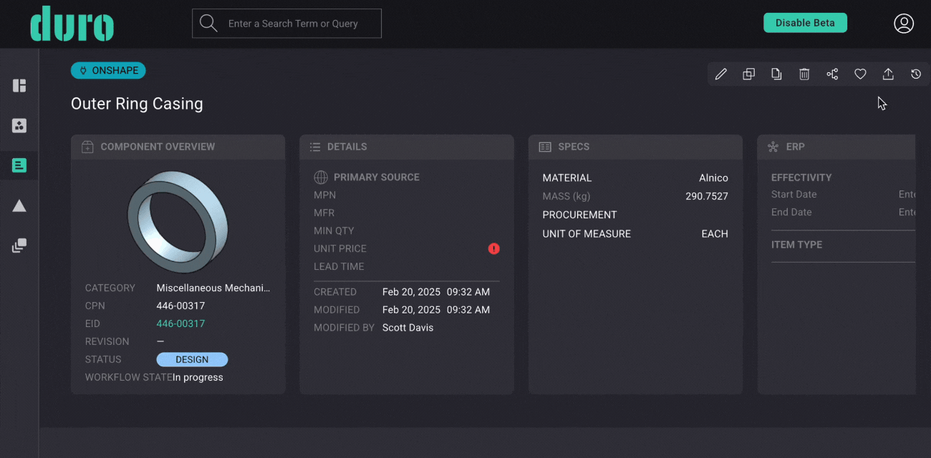Click the pencil edit icon

pos(721,74)
